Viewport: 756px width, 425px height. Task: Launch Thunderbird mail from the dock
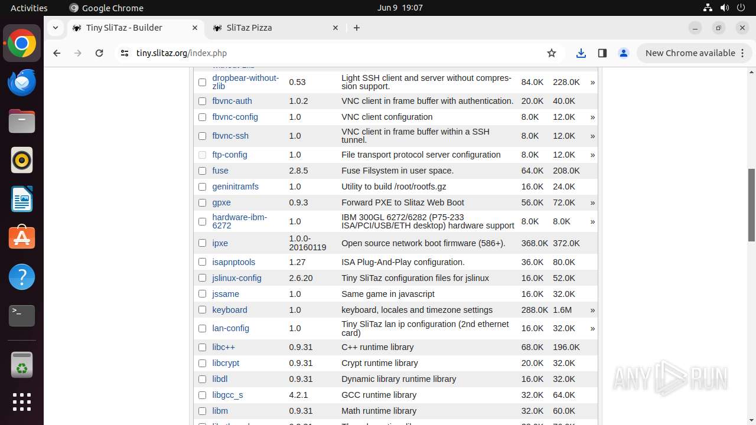tap(22, 83)
